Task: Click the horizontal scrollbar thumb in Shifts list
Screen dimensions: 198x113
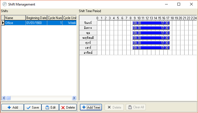Action: point(8,98)
